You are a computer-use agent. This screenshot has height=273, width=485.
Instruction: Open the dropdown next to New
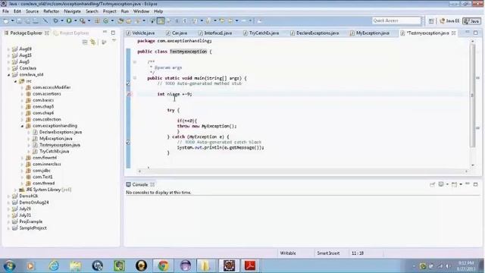pos(12,20)
